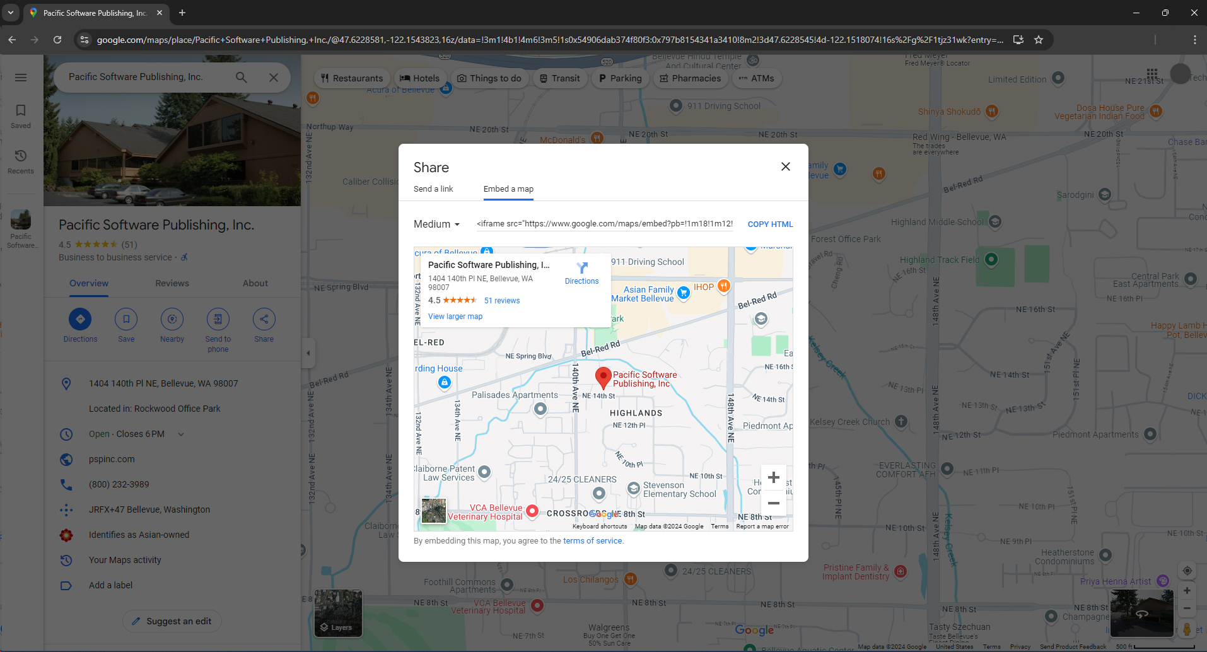Select Things to do chip
The height and width of the screenshot is (652, 1207).
coord(489,78)
